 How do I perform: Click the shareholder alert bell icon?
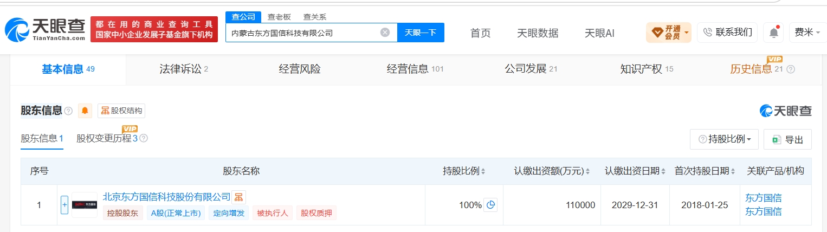[85, 111]
